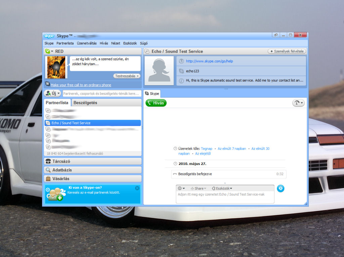Click the Echo contact headset avatar

point(159,71)
